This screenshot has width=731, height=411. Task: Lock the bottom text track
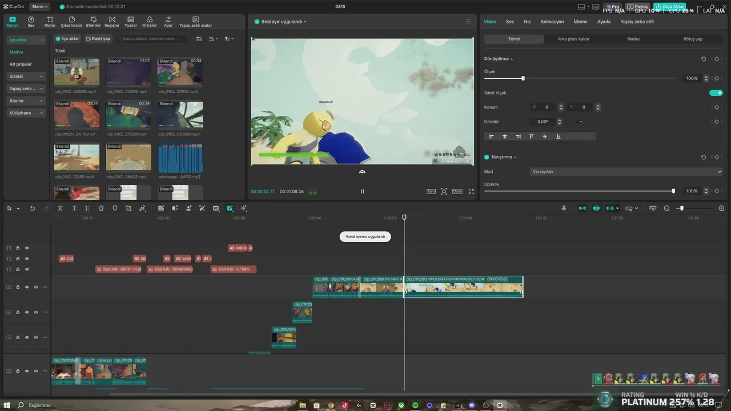[18, 269]
